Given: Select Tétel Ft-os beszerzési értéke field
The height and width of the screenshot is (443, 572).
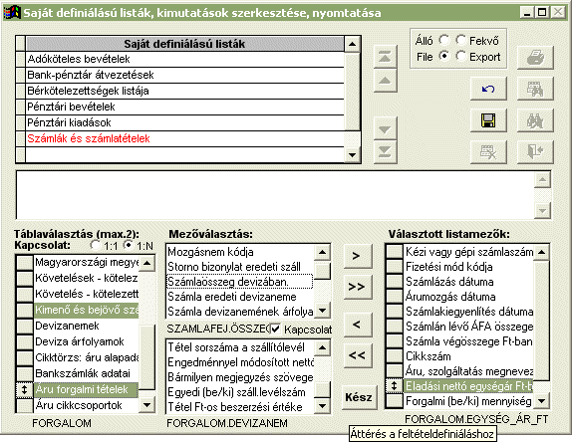Looking at the screenshot, I should [240, 406].
